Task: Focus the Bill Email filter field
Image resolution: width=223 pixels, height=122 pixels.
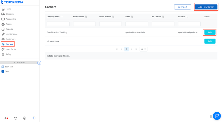Action: point(189,24)
